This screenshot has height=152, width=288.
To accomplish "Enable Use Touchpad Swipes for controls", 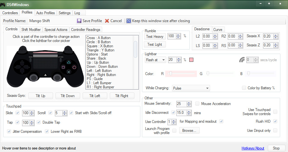I will pos(275,112).
